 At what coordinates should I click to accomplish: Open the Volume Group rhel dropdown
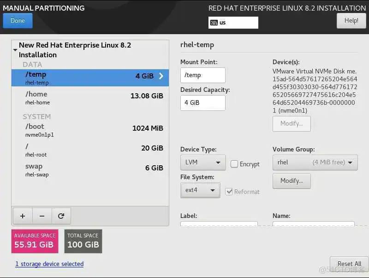pos(315,163)
